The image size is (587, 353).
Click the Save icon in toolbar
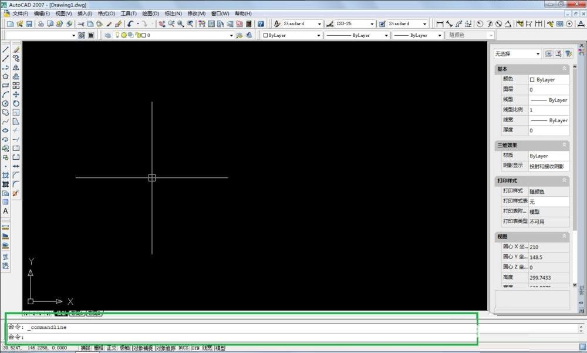[29, 23]
